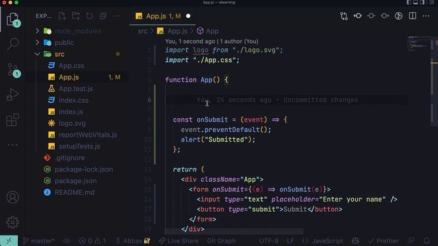Show errors and warnings in status bar
438x246 pixels.
click(x=92, y=241)
